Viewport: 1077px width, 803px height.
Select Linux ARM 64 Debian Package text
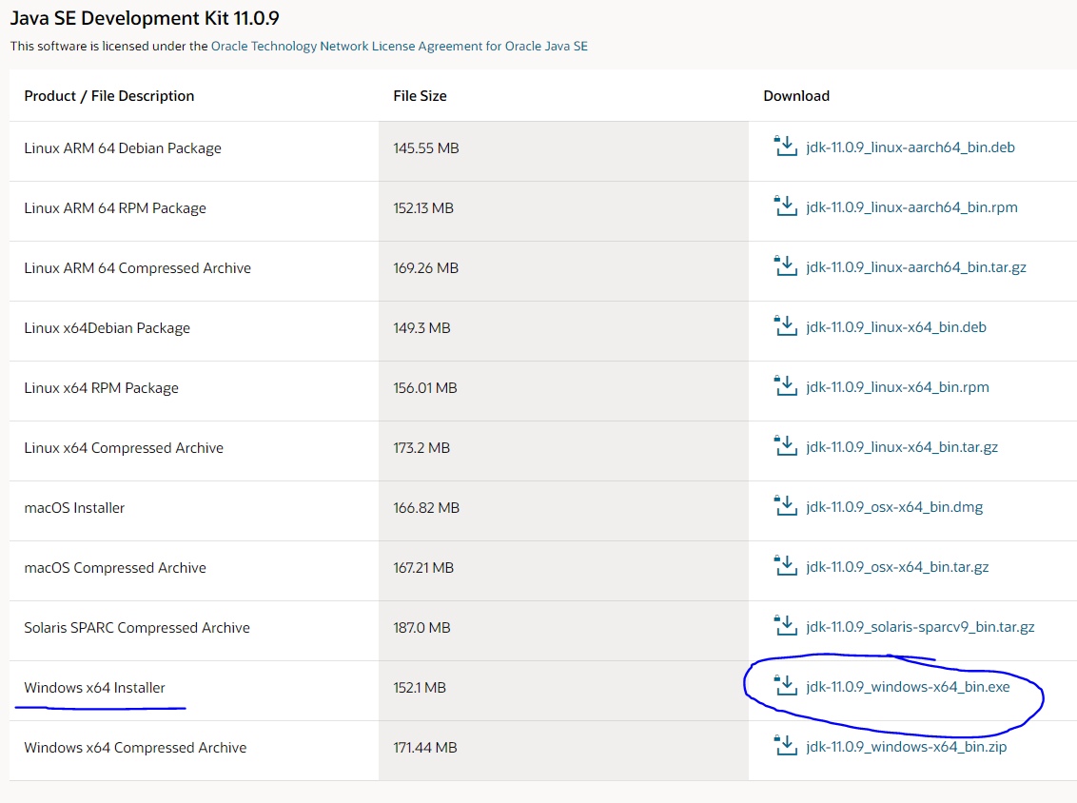tap(123, 147)
